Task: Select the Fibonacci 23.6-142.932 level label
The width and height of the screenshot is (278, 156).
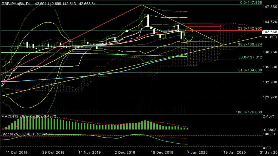Action: tap(250, 28)
